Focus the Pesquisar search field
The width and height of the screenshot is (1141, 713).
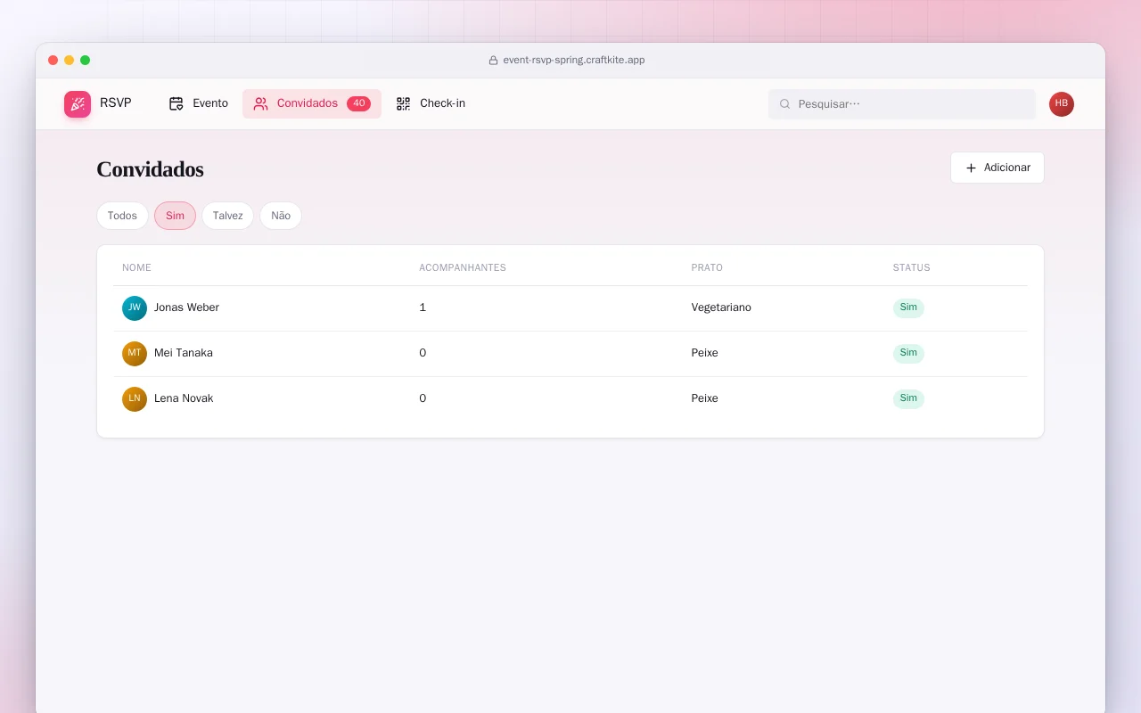click(902, 104)
